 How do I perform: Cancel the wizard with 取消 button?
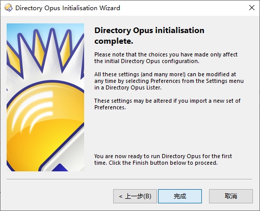[231, 196]
